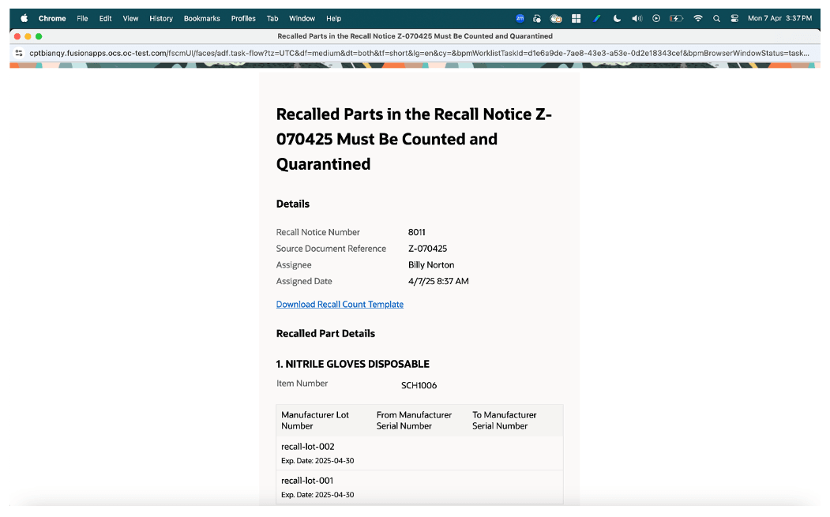Click the menu bar date and time
Image resolution: width=830 pixels, height=517 pixels.
click(x=779, y=18)
